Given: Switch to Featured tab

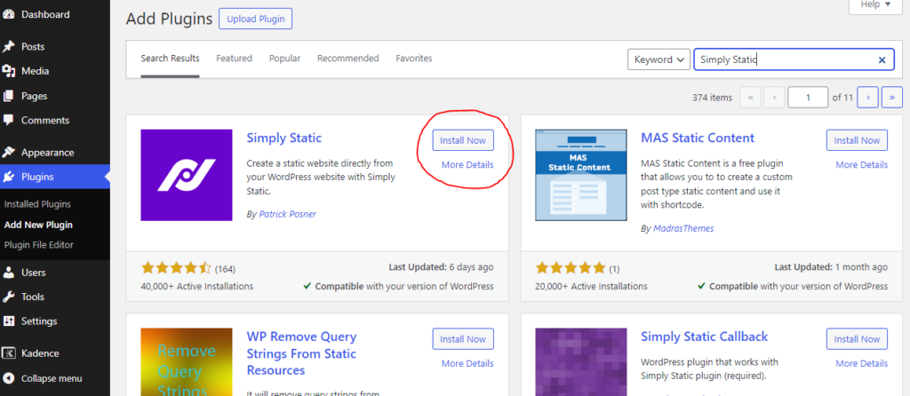Looking at the screenshot, I should coord(234,59).
